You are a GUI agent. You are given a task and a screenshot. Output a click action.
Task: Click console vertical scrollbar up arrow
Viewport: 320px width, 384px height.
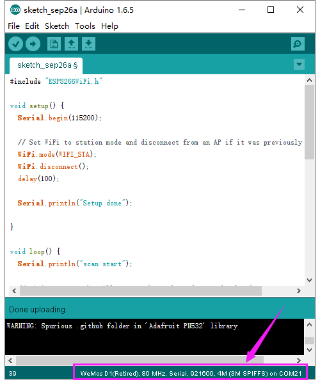(310, 324)
